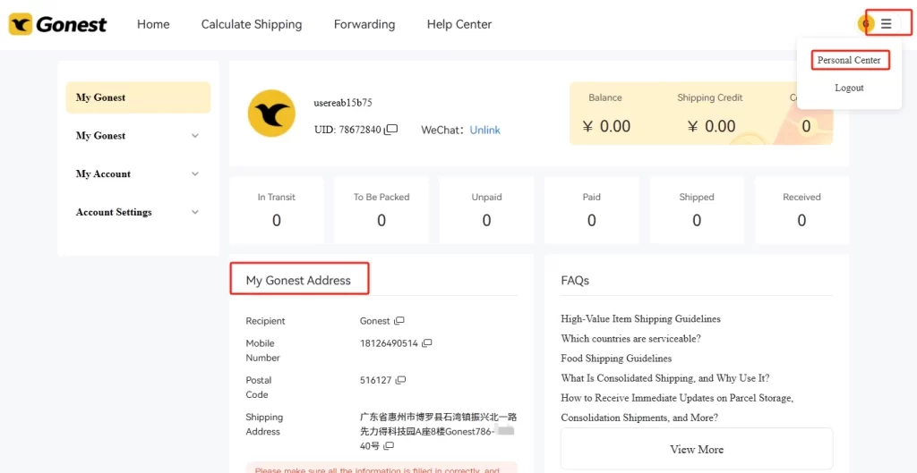This screenshot has width=917, height=473.
Task: Open How to Receive Immediate Updates FAQ
Action: [677, 408]
